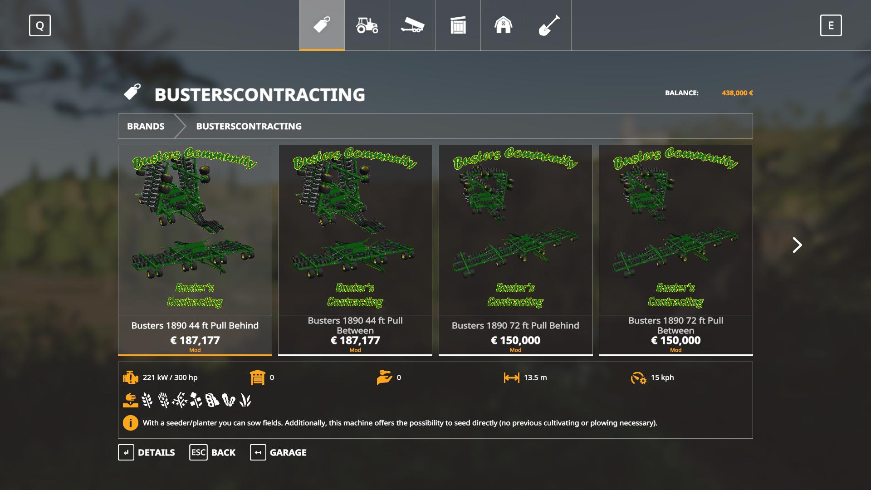The image size is (871, 490).
Task: Open the Vehicles tractor shop category
Action: pyautogui.click(x=367, y=25)
